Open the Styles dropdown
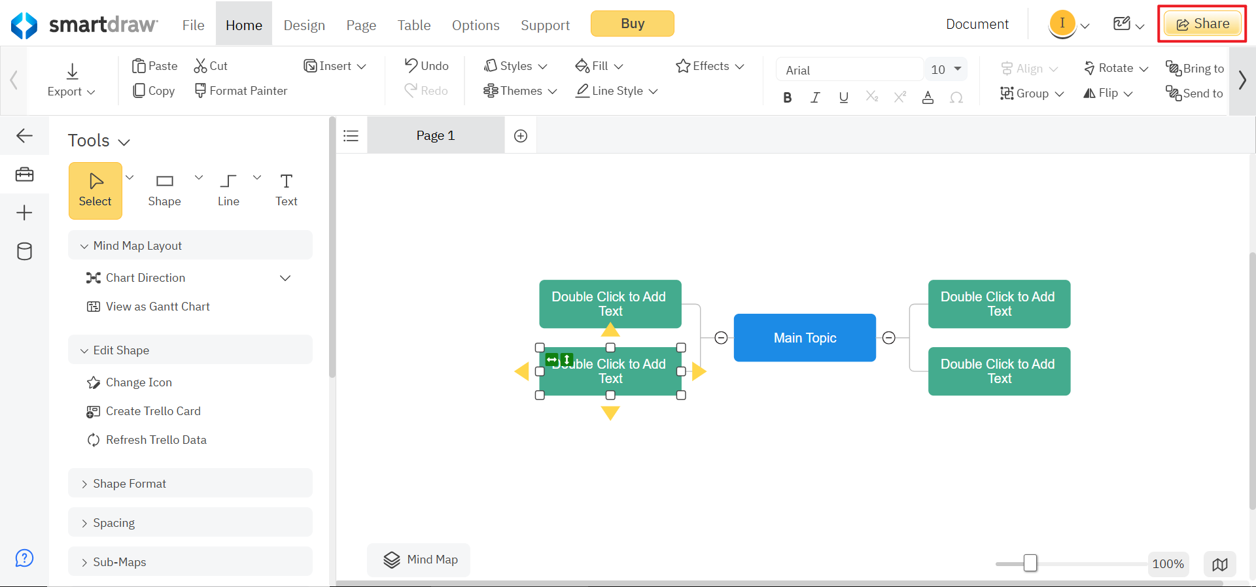The height and width of the screenshot is (587, 1256). click(515, 66)
